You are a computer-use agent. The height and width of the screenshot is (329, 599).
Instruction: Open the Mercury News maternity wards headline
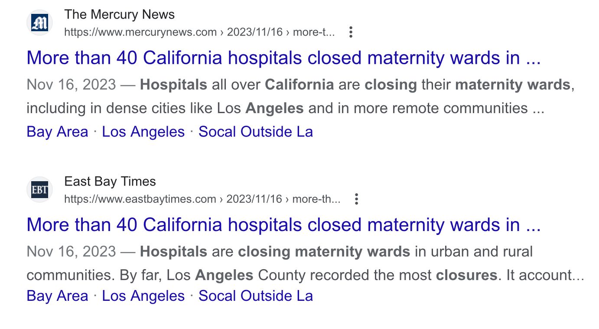click(283, 58)
